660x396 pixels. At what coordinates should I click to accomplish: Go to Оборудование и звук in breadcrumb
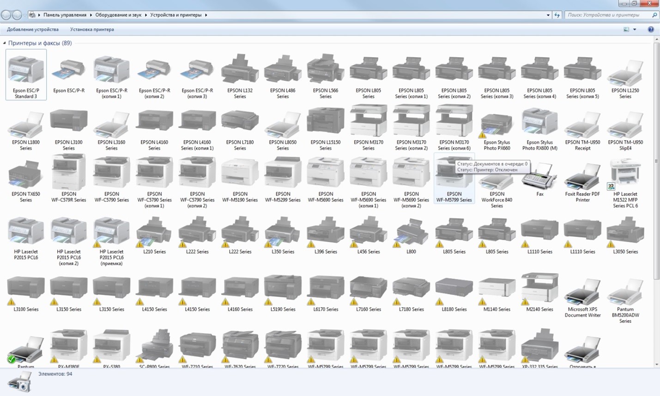click(x=118, y=15)
